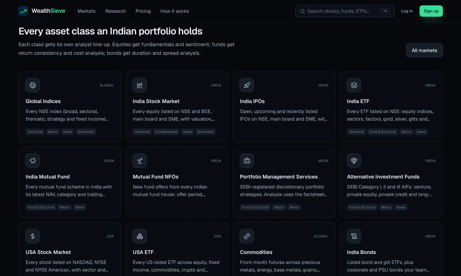Open the India ETF card title
This screenshot has height=276, width=461.
point(358,101)
